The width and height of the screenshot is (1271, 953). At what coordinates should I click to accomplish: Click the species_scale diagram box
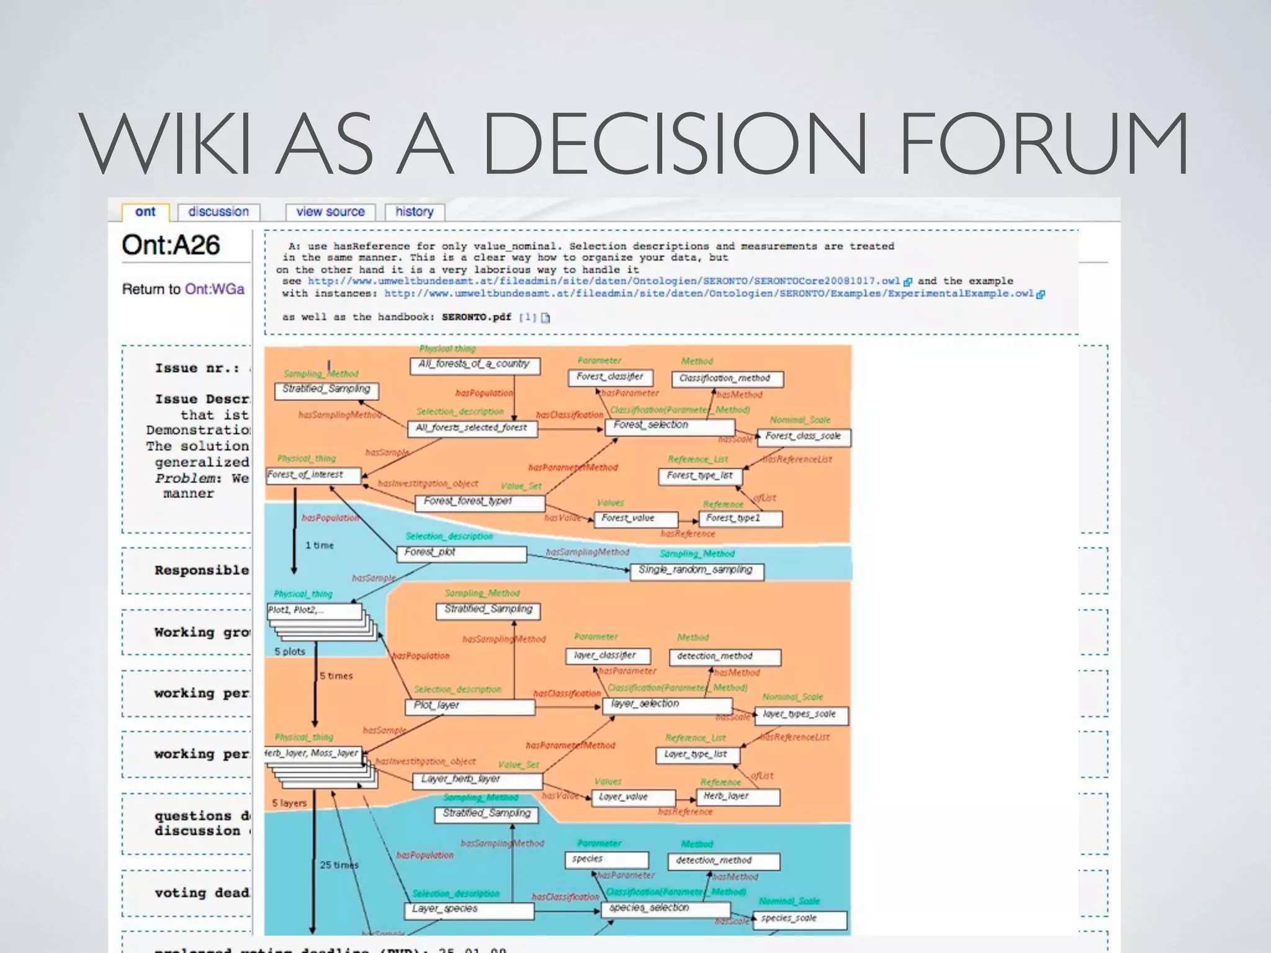(x=801, y=919)
